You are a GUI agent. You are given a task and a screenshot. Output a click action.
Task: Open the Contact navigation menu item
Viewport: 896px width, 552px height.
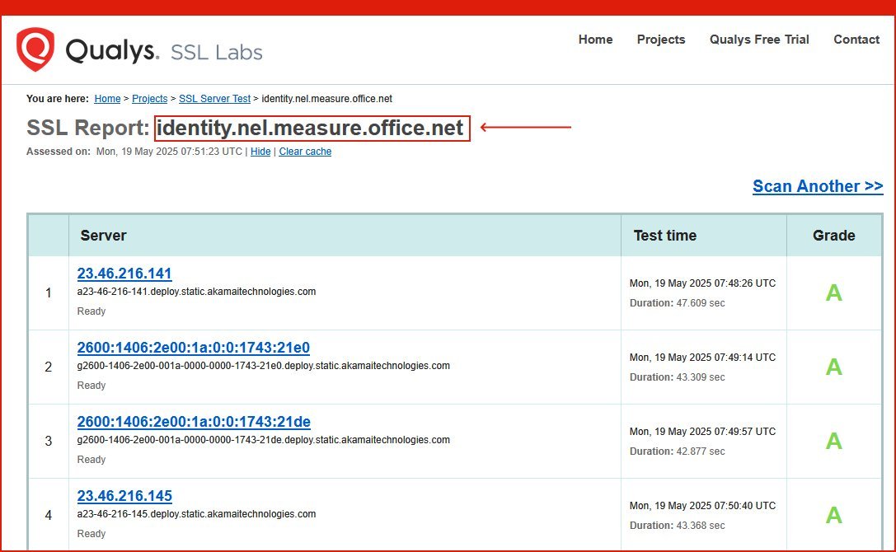click(x=856, y=40)
